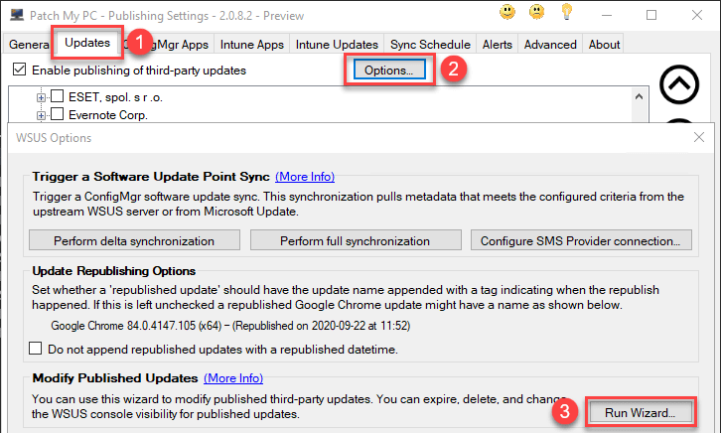Viewport: 721px width, 433px height.
Task: Check the ESET, spol. s r.o. checkbox
Action: point(57,96)
